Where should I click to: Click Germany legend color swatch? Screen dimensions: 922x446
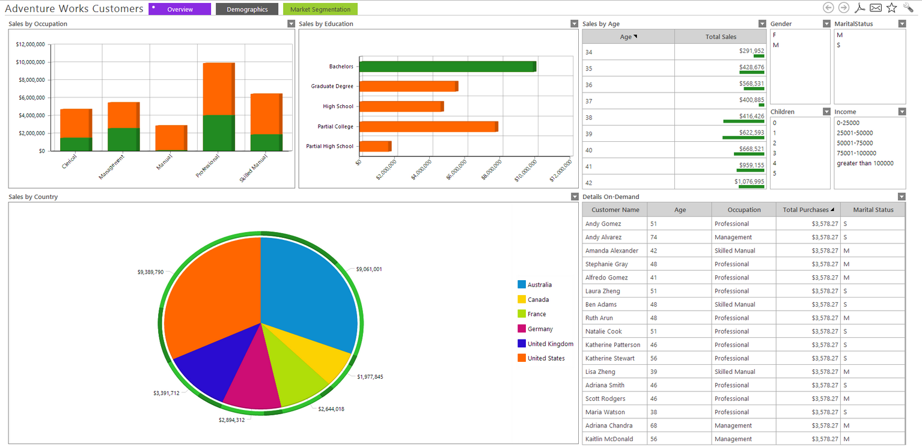pos(522,329)
